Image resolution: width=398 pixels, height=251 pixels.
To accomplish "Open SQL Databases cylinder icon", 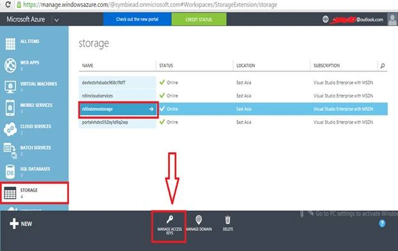I will point(10,172).
